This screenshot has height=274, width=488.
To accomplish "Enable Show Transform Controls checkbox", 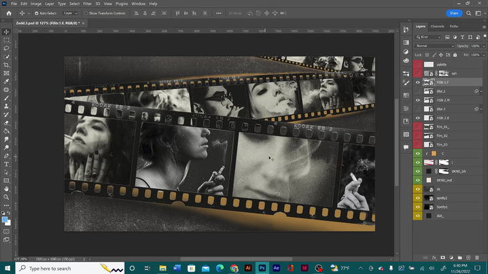I will (x=86, y=13).
